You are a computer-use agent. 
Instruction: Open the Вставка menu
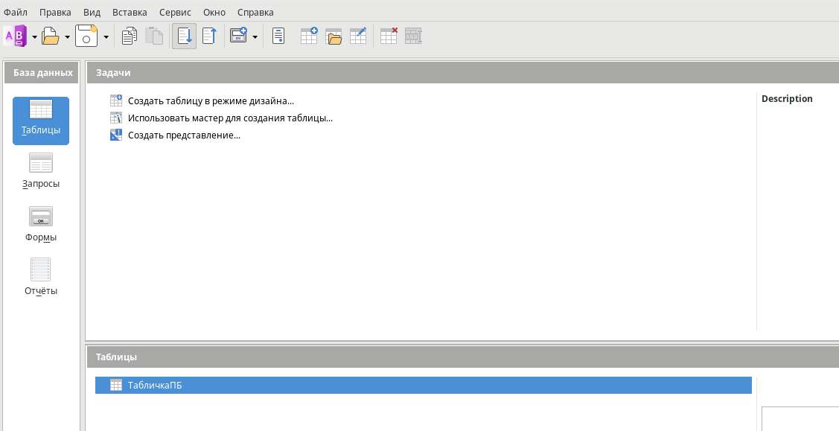click(130, 12)
